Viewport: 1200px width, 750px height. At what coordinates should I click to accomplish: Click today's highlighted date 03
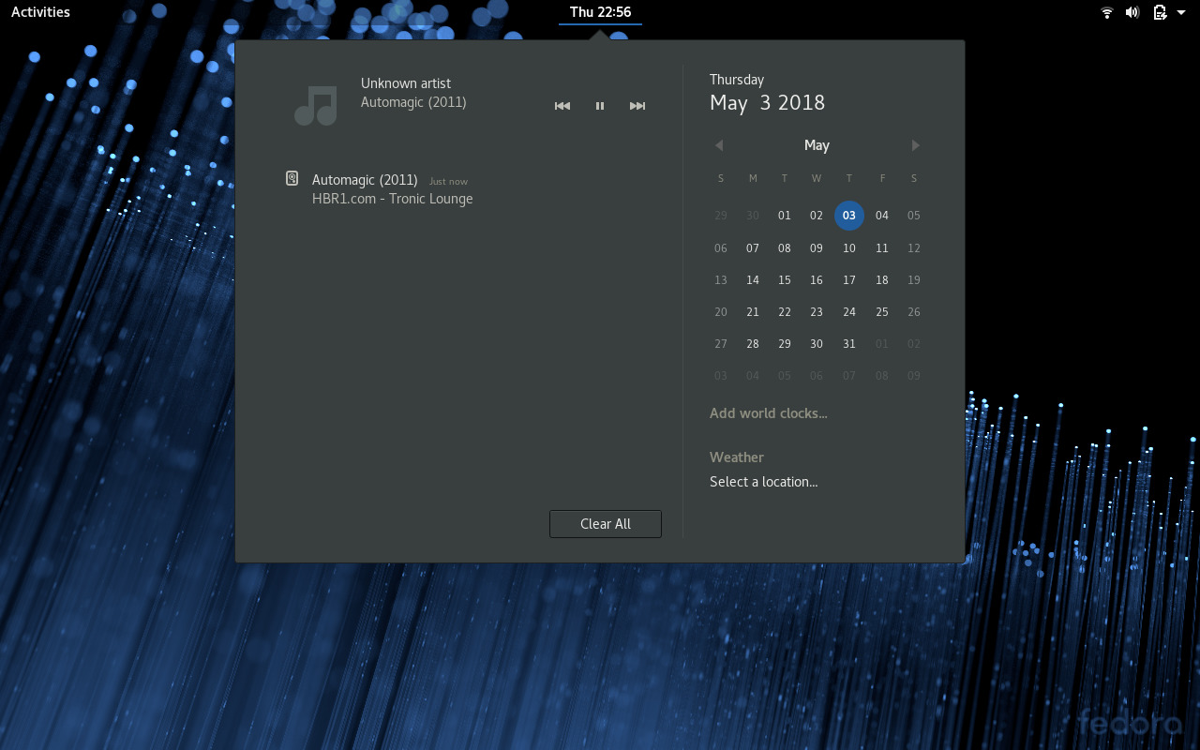point(848,216)
